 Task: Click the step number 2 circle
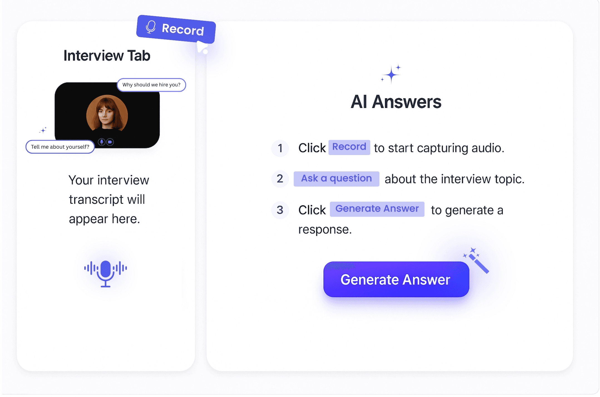tap(280, 179)
